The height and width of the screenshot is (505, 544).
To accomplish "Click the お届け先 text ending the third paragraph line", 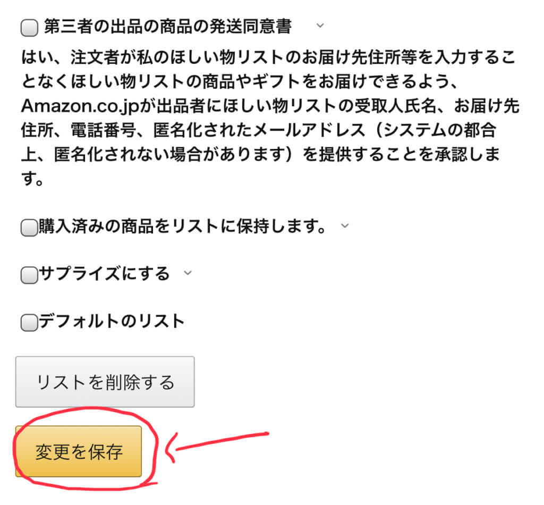I will click(486, 106).
